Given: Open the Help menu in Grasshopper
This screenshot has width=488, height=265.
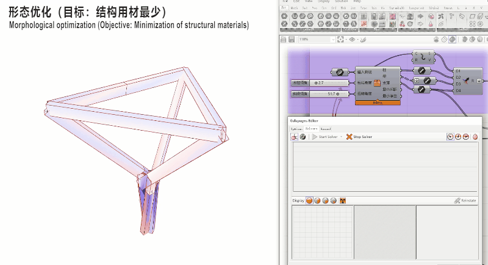Looking at the screenshot, I should 357,1.
